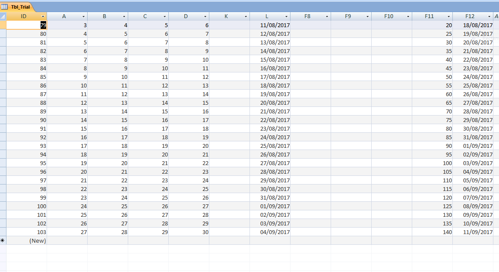Click F11 cell with value 100
This screenshot has height=272, width=499.
[x=433, y=163]
